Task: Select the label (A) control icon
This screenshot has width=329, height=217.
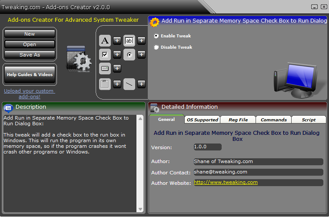Action: click(x=105, y=41)
